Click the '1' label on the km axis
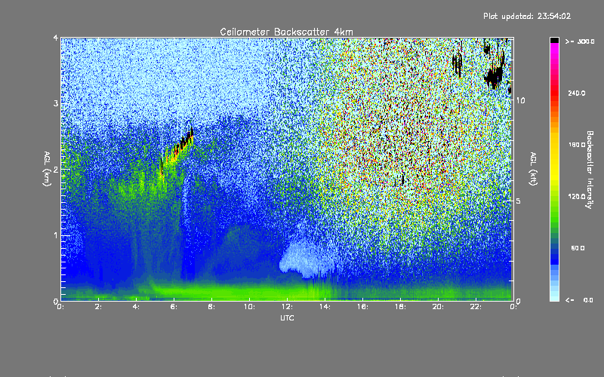 point(56,235)
